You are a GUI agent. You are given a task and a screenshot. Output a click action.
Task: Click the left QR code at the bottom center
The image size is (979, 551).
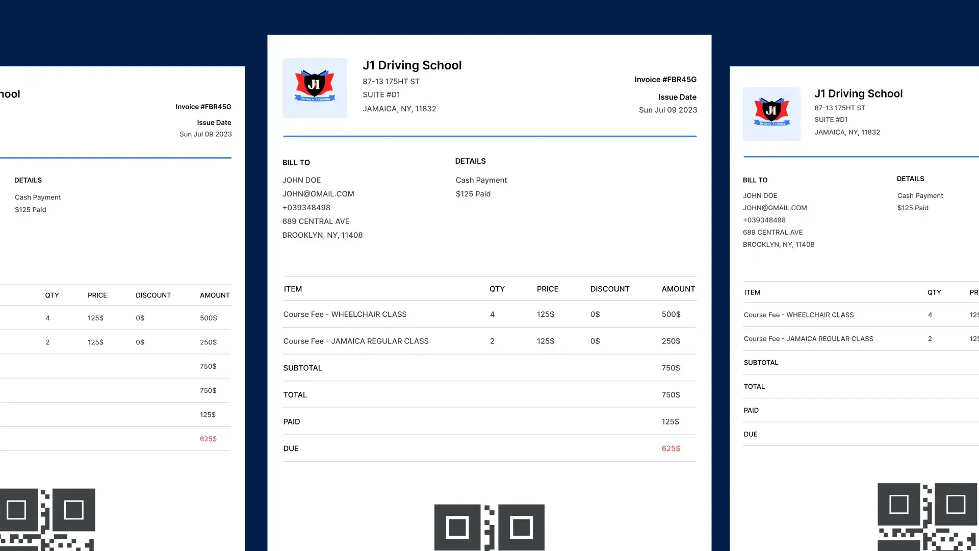(x=458, y=527)
